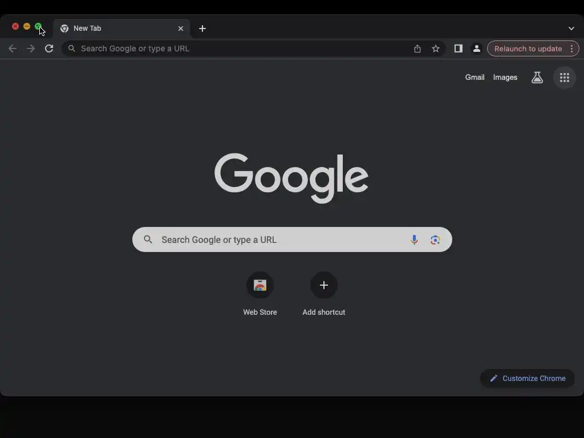Expand the tab search chevron
Viewport: 584px width, 438px height.
[571, 29]
